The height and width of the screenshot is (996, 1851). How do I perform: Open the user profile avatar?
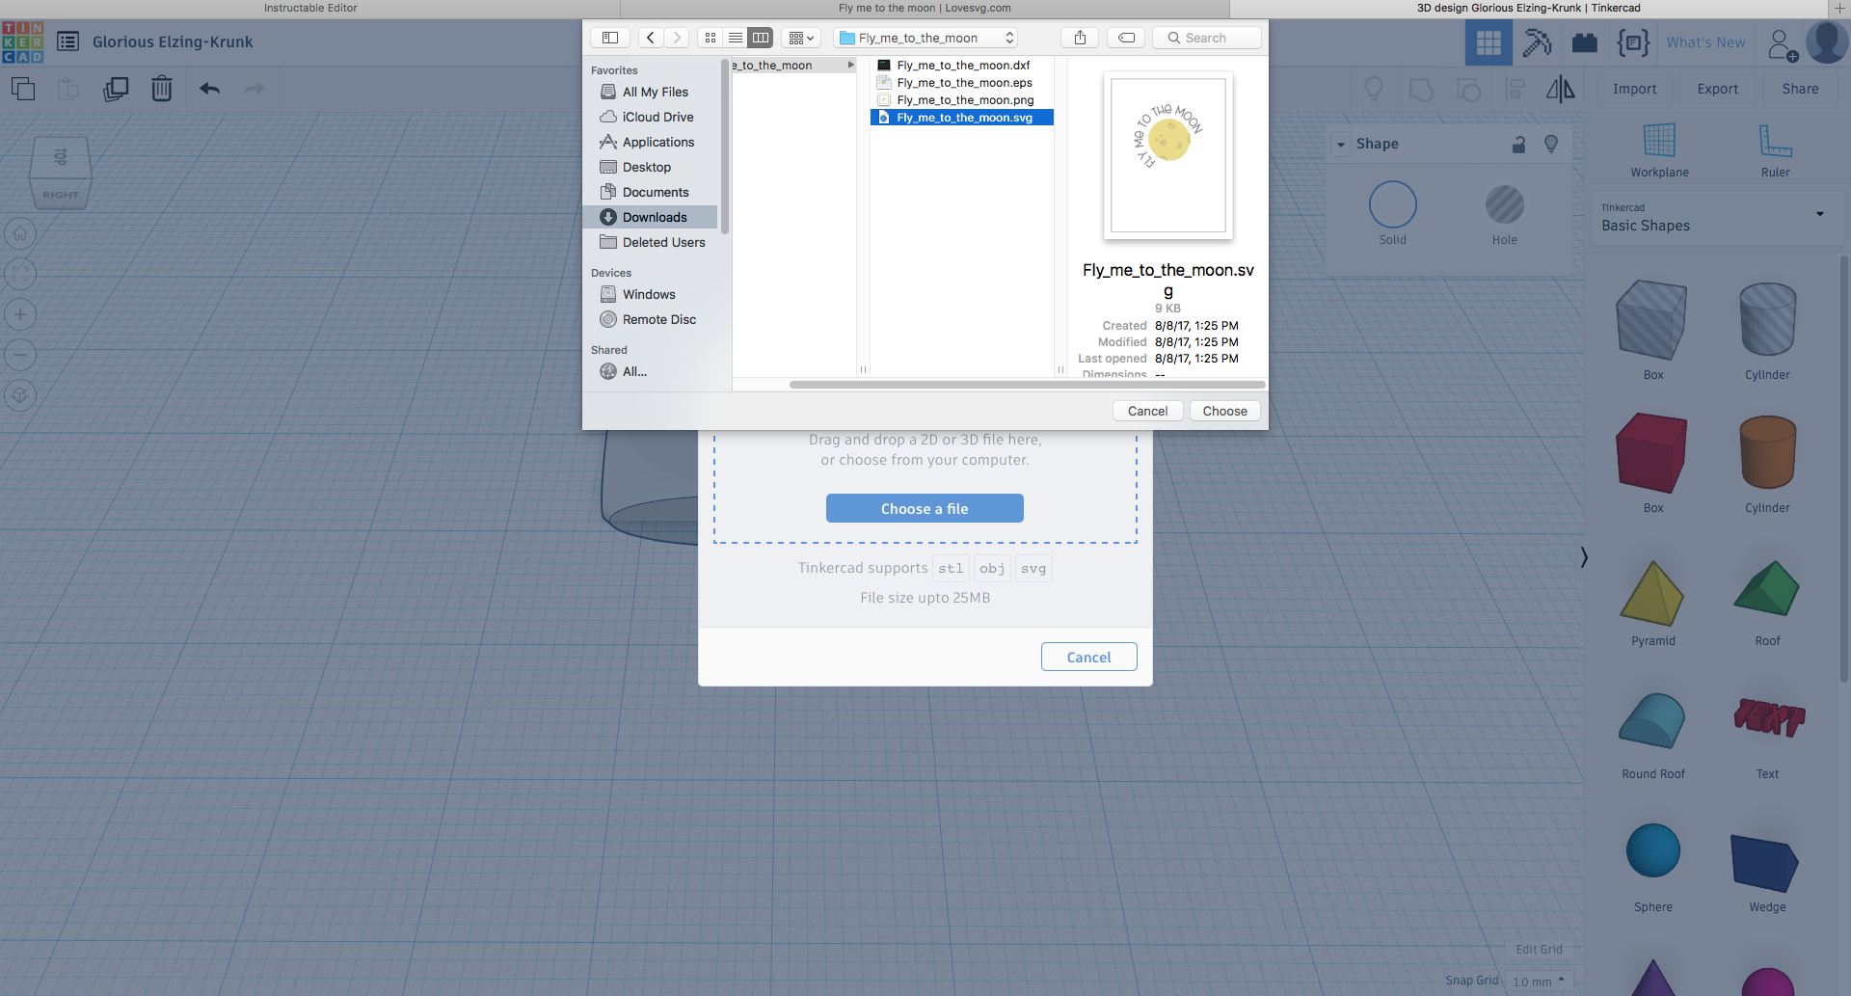coord(1826,42)
